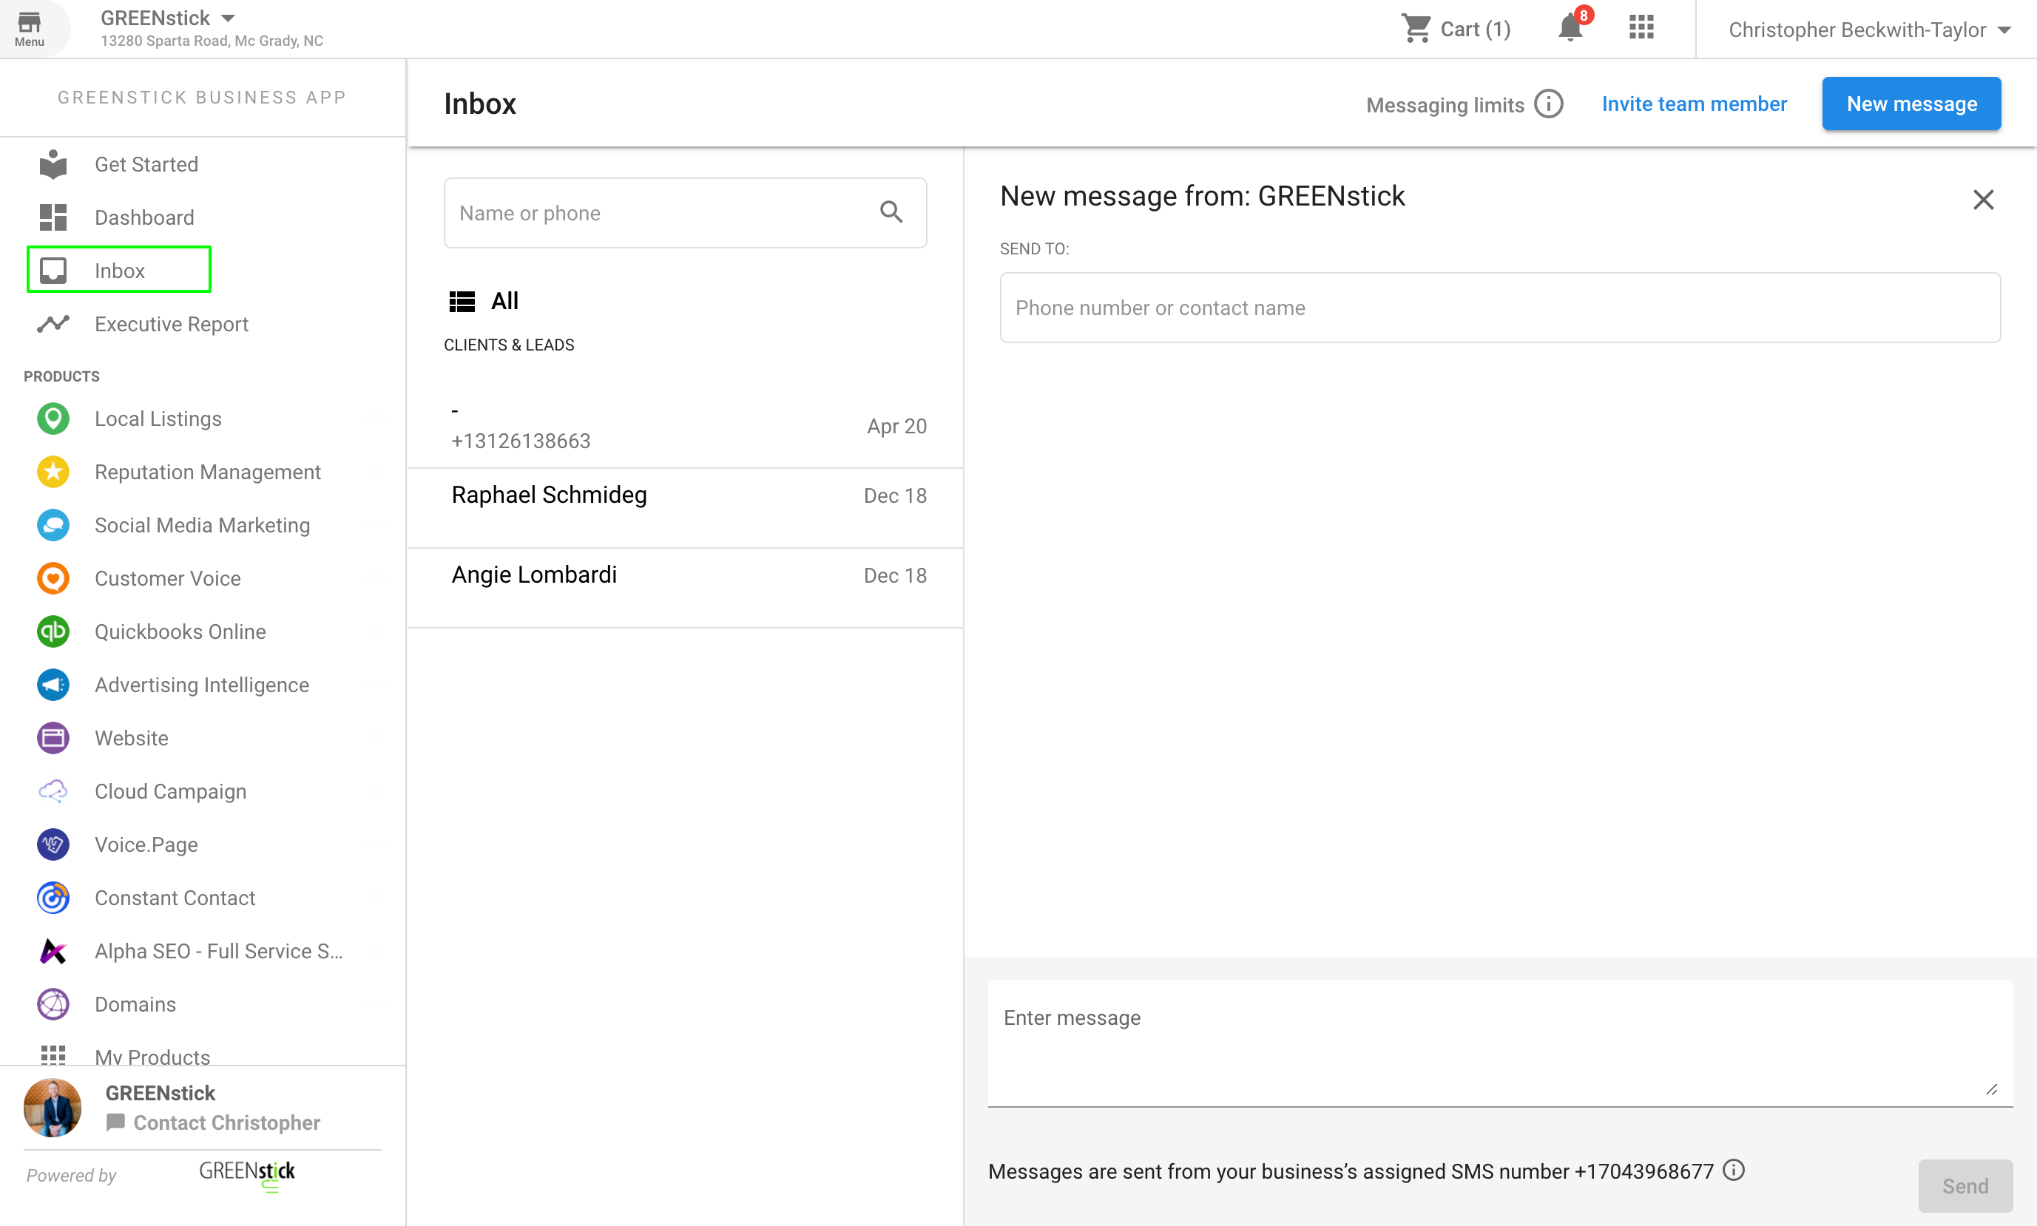
Task: Open Dashboard from the sidebar
Action: click(143, 217)
